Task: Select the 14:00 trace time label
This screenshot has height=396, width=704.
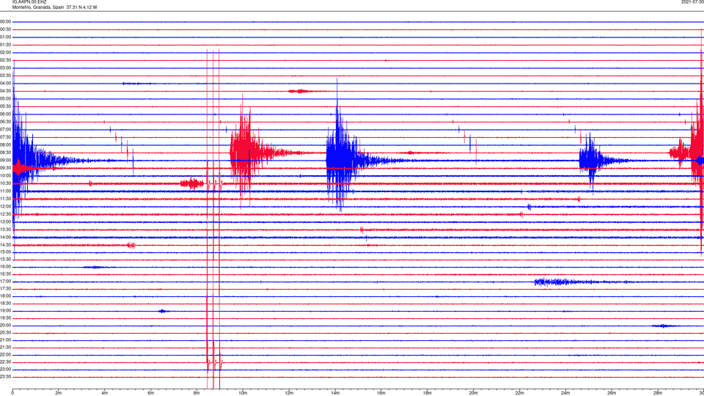Action: click(5, 238)
